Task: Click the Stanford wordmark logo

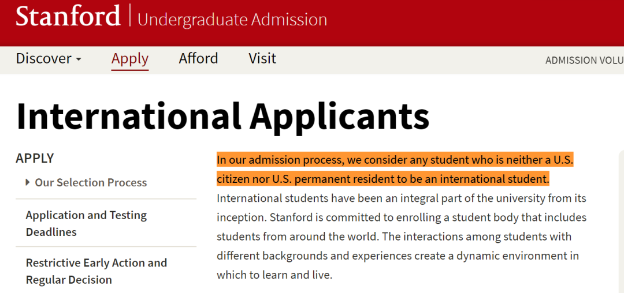Action: click(x=68, y=17)
